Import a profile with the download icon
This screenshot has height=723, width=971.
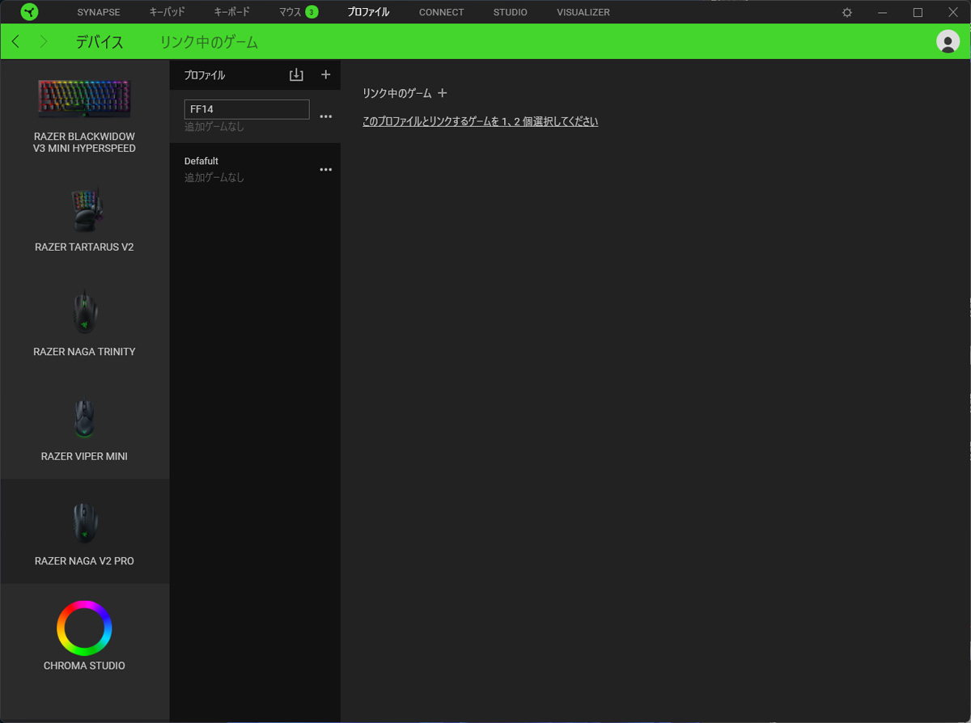pos(296,74)
